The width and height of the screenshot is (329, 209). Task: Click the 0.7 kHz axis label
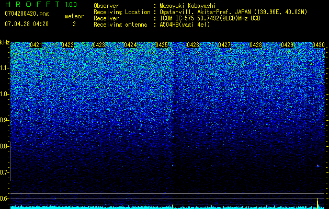(4, 172)
